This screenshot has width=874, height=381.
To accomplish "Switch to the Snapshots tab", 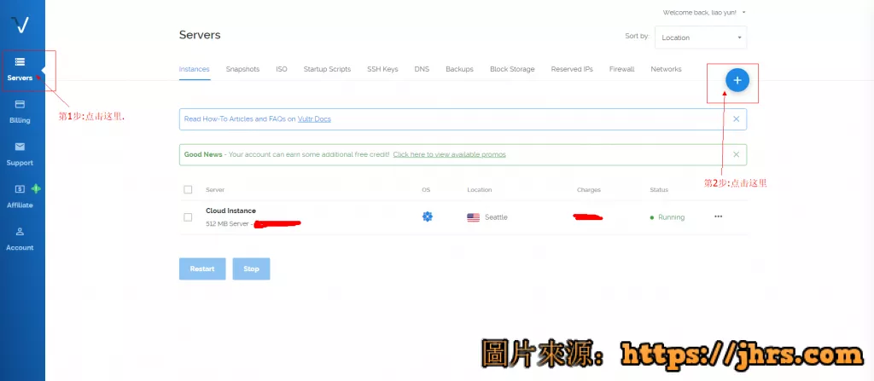I will click(242, 69).
